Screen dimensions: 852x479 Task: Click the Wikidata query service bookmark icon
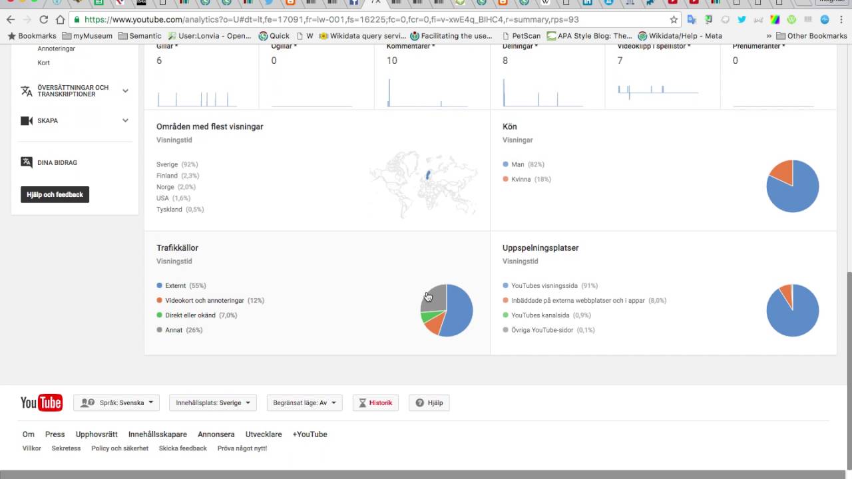coord(324,36)
